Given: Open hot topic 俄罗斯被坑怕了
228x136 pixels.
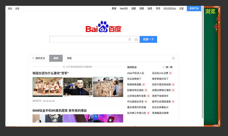Looking at the screenshot, I should 160,79.
